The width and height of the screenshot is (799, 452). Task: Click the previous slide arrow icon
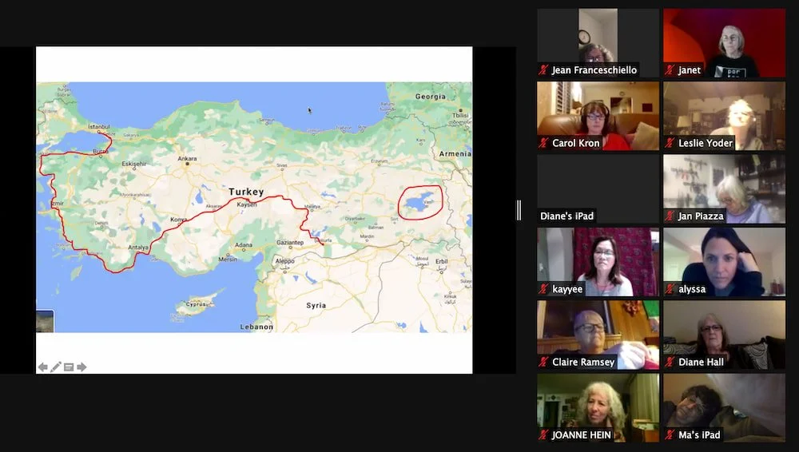tap(43, 367)
